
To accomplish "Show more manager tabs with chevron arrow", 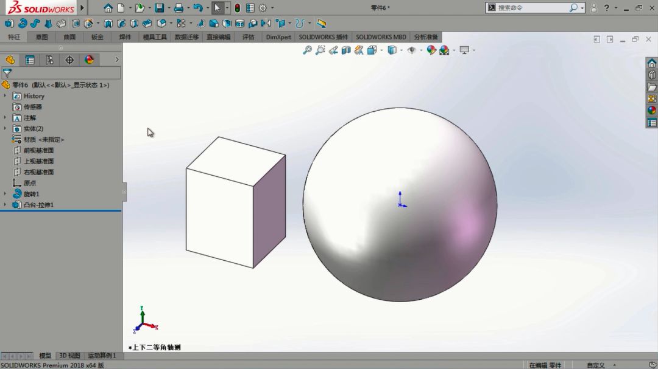I will click(x=117, y=60).
